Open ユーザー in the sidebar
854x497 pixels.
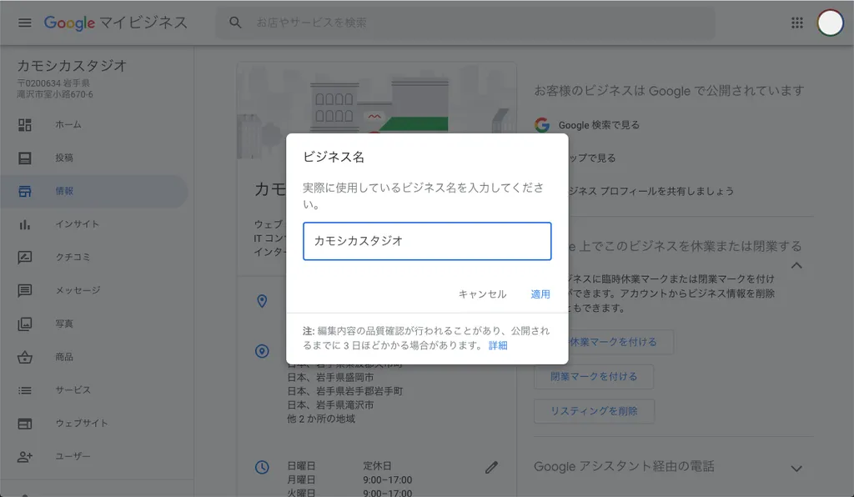pyautogui.click(x=93, y=457)
